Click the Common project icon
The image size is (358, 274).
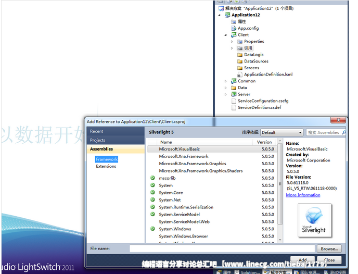click(234, 81)
